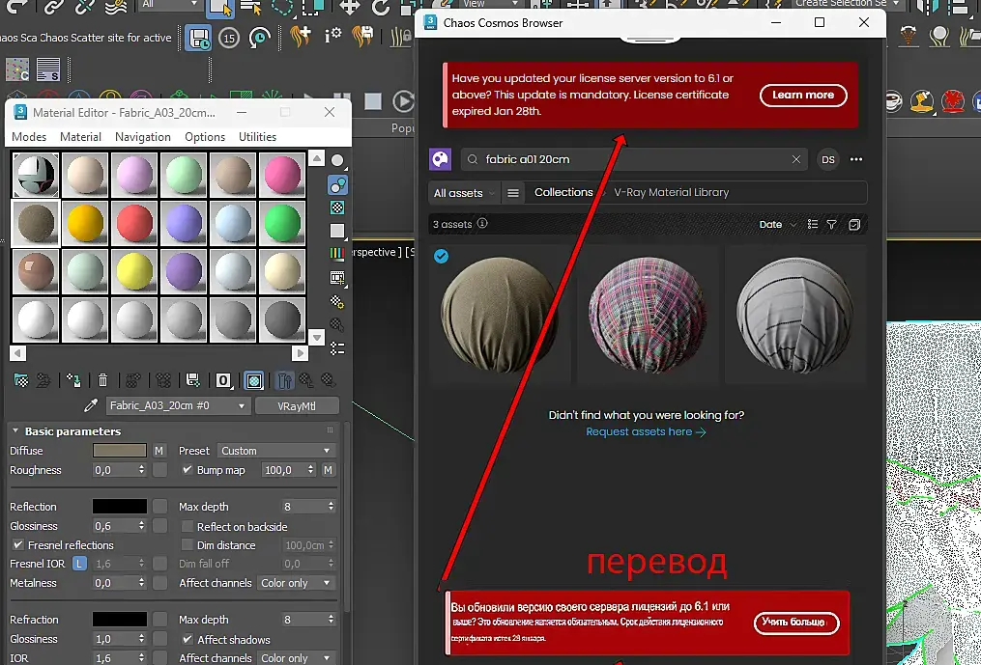This screenshot has width=981, height=665.
Task: Click the Refraction color swatch
Action: [120, 620]
